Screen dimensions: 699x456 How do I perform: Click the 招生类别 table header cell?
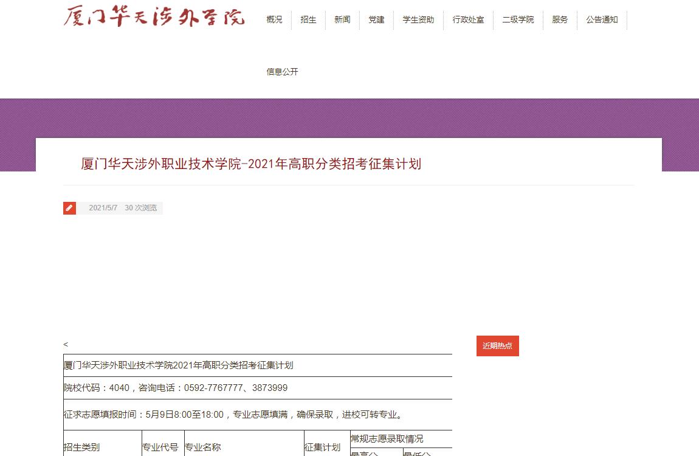tap(82, 447)
